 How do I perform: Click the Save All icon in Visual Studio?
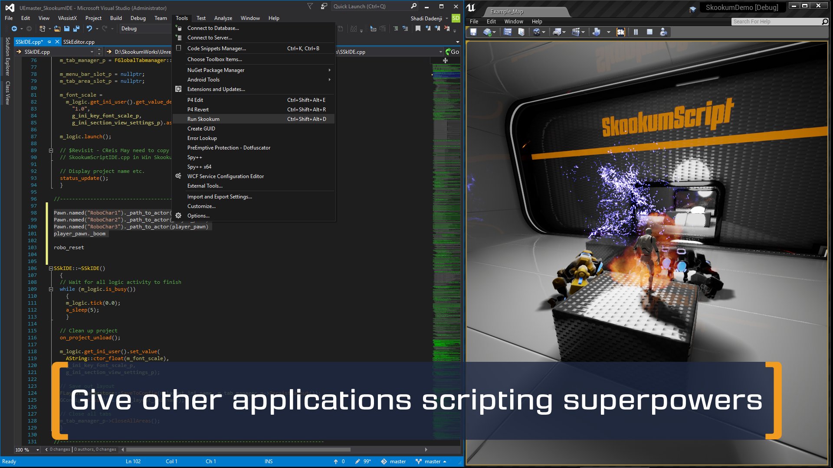click(76, 29)
